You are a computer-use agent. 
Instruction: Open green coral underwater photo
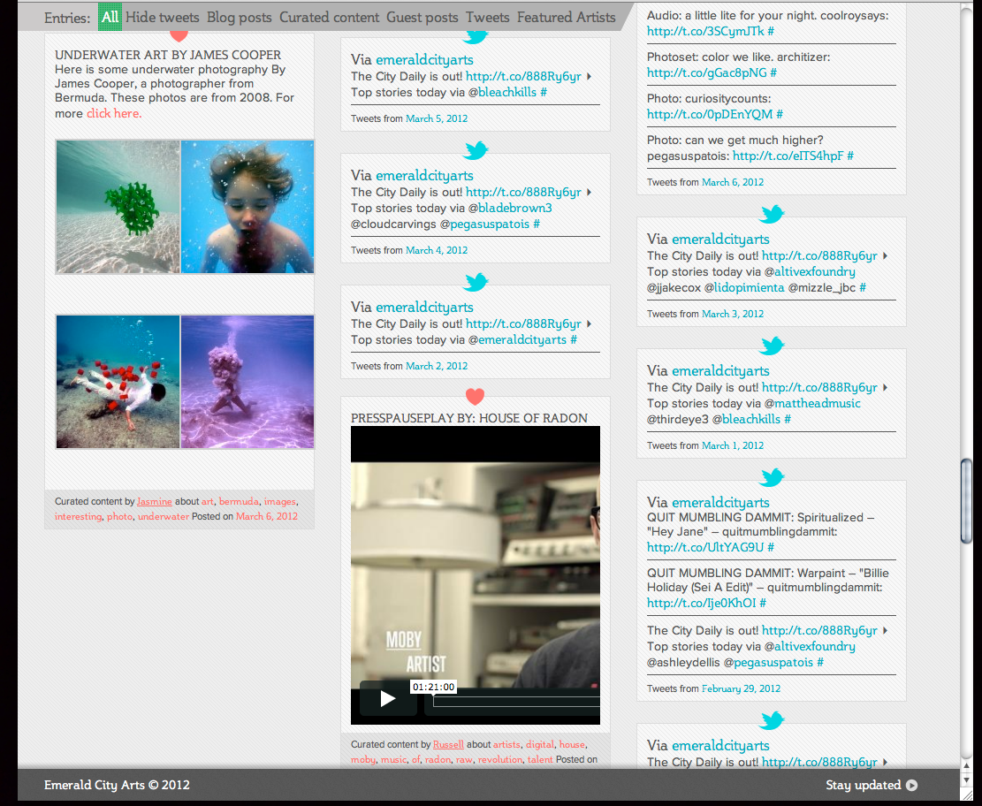(118, 207)
